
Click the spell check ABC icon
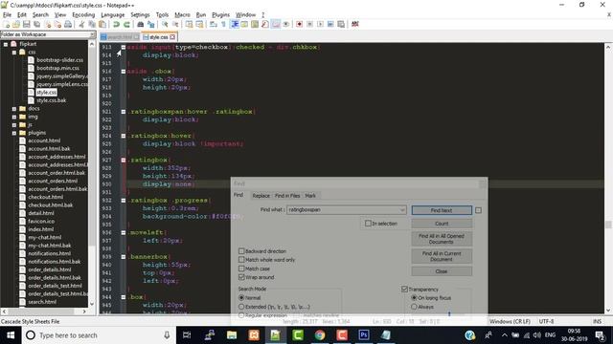click(355, 24)
